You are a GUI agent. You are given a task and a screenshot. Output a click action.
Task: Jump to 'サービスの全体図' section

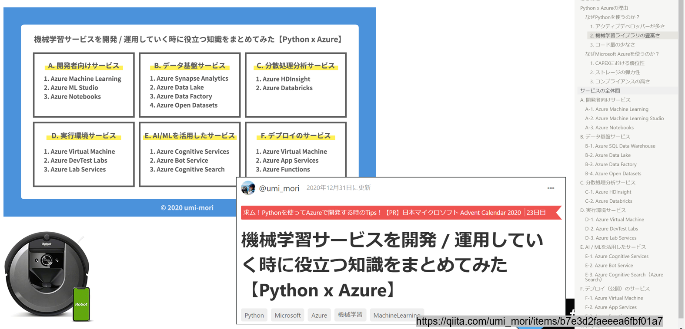coord(600,91)
